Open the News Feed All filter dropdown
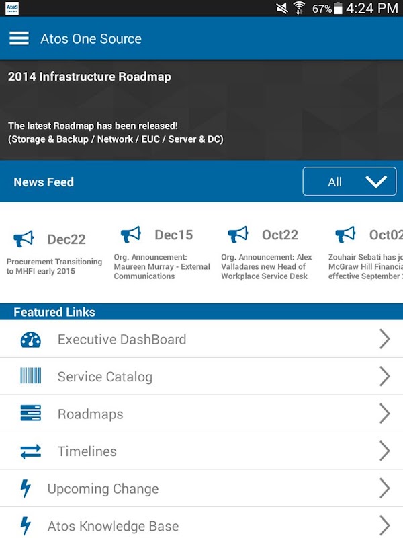Screen dimensions: 403x538 pos(349,182)
